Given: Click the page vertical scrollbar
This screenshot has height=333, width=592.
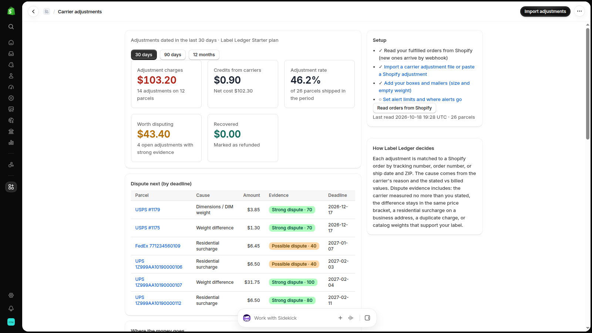Looking at the screenshot, I should coord(588,84).
